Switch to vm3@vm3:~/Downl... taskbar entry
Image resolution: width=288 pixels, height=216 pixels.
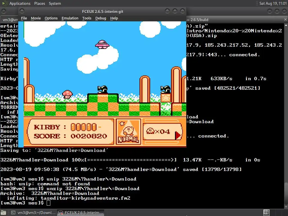click(33, 213)
